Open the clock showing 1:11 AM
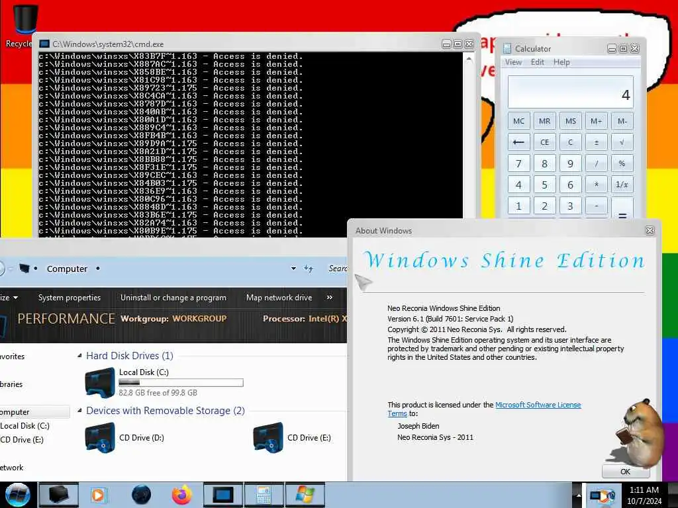The image size is (678, 508). (644, 495)
